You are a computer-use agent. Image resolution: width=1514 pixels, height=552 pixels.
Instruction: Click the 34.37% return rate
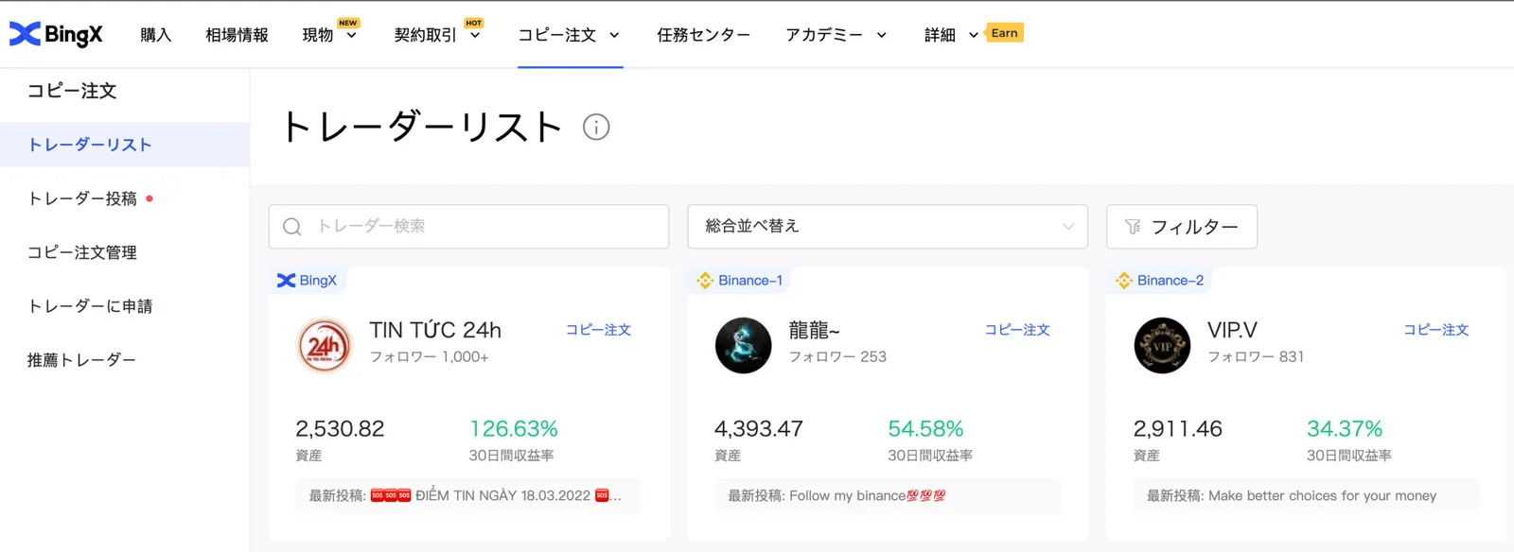[1345, 429]
